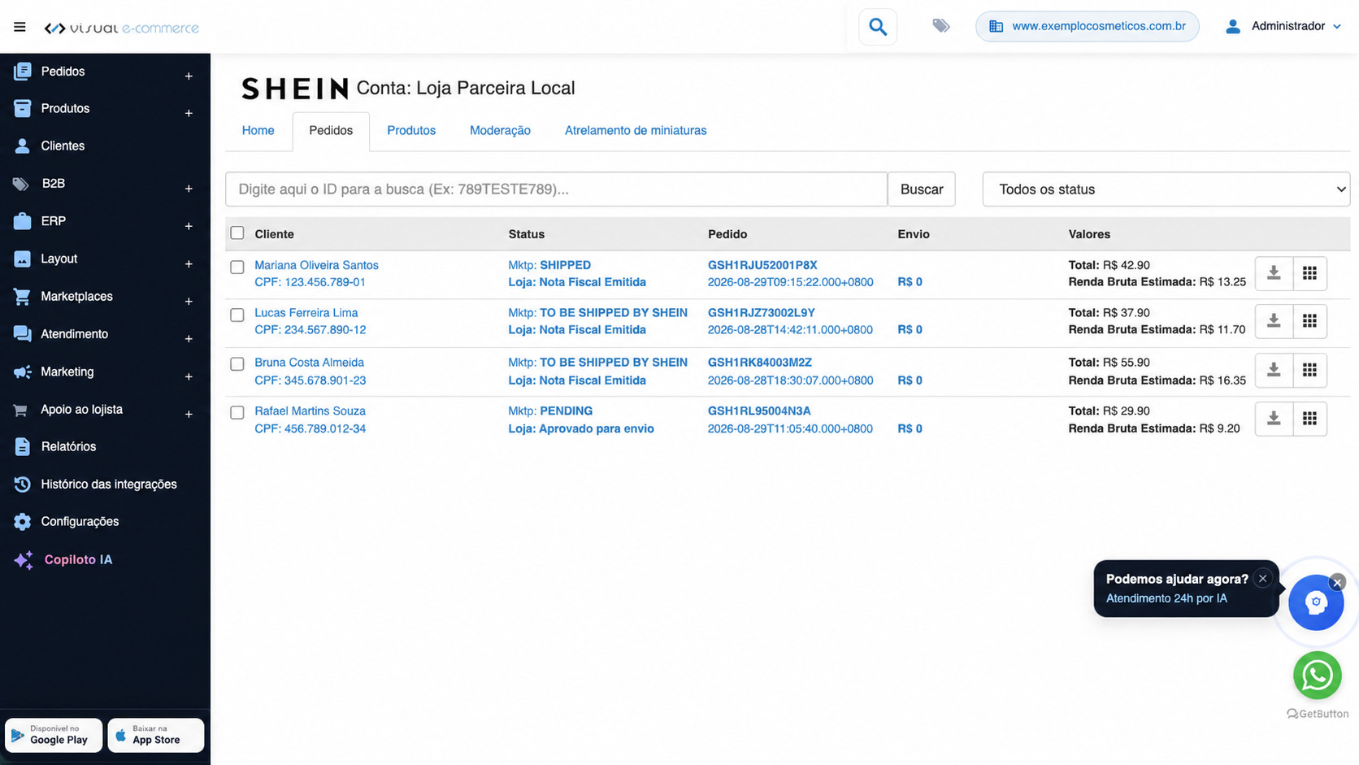Open the WhatsApp chat button
The image size is (1359, 765).
pos(1317,676)
